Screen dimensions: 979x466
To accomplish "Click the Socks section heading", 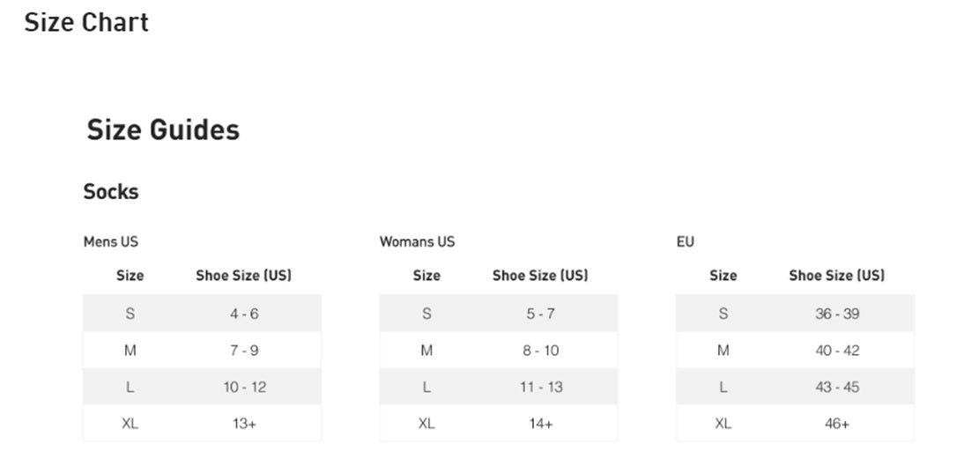I will point(111,191).
